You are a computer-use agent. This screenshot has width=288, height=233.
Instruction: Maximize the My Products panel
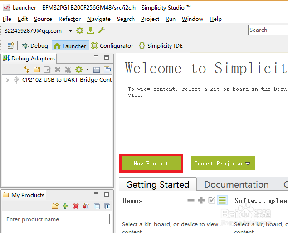[107, 194]
